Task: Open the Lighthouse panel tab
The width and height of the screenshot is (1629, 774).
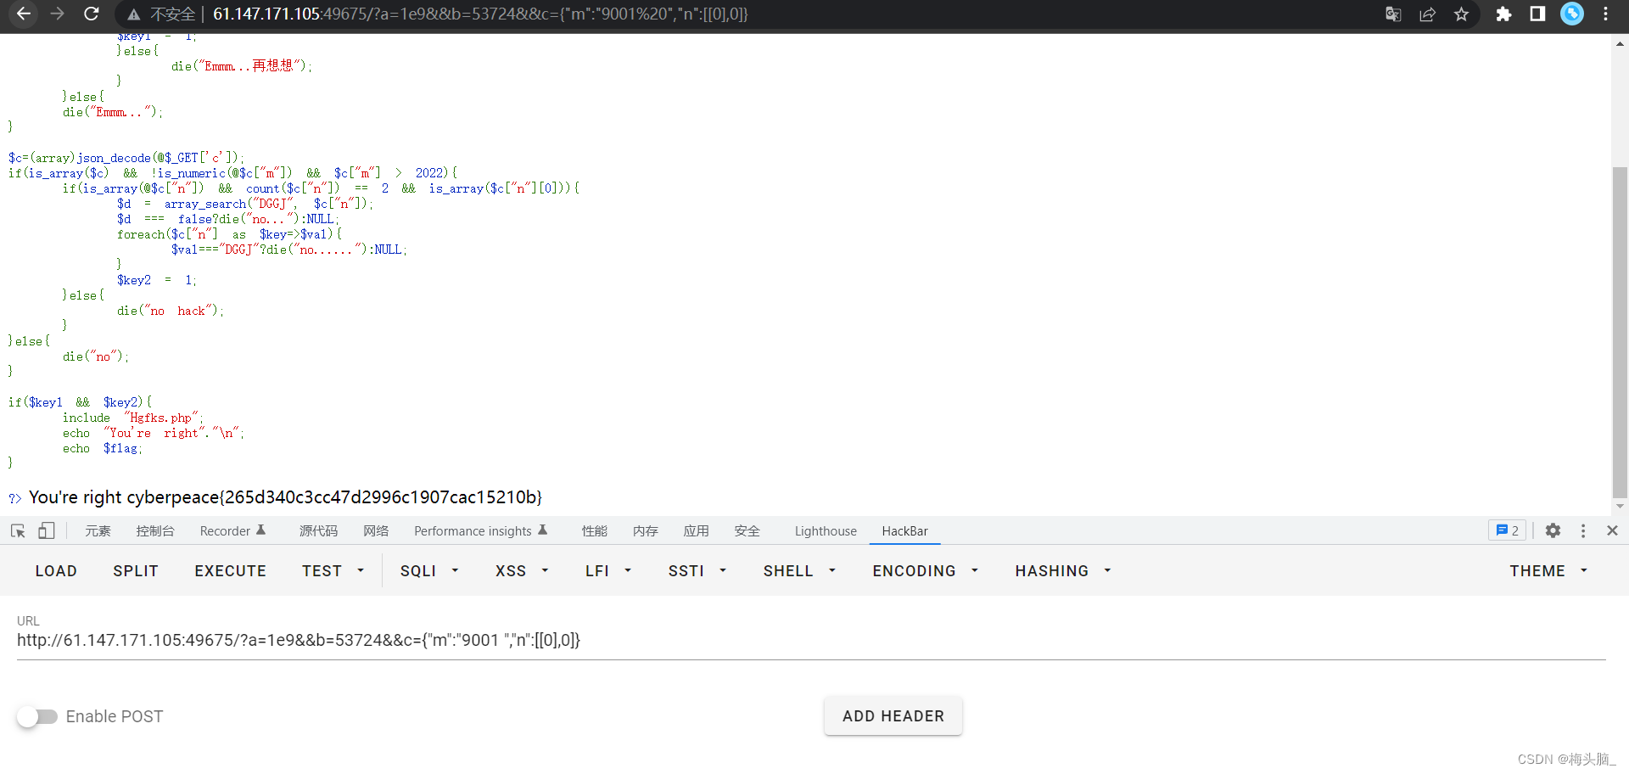Action: [825, 530]
